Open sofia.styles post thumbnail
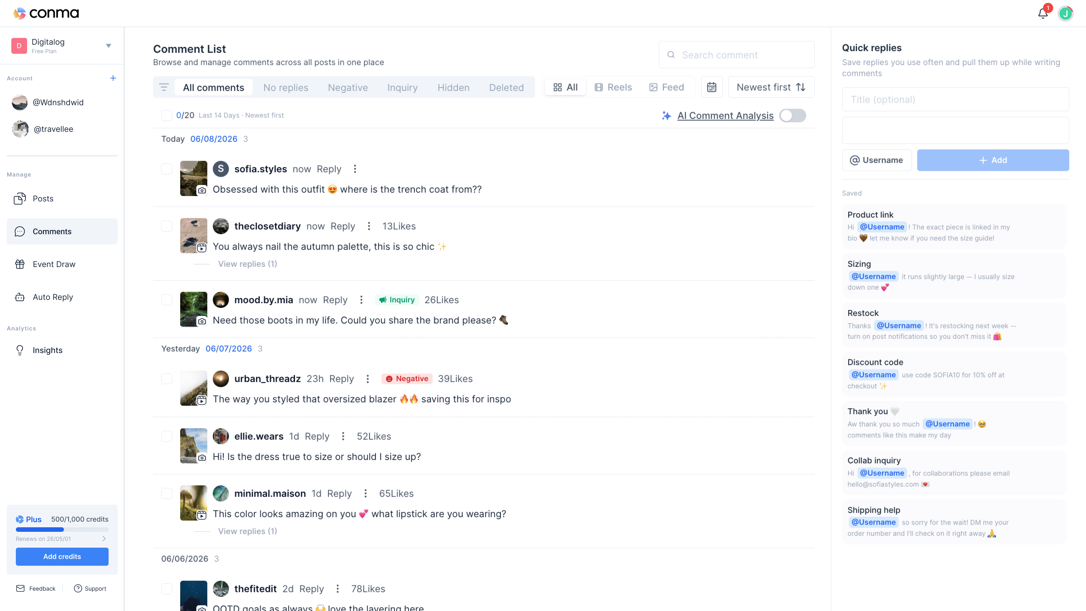Image resolution: width=1086 pixels, height=611 pixels. pyautogui.click(x=193, y=178)
